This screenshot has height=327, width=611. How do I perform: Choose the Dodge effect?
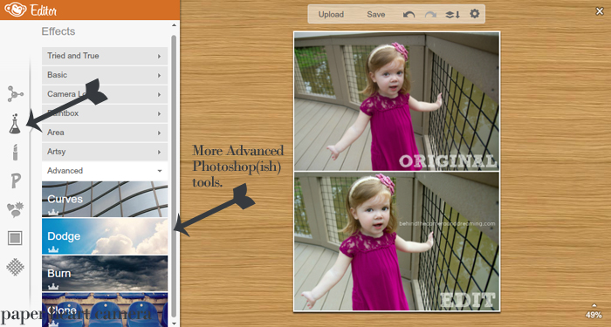[x=105, y=236]
